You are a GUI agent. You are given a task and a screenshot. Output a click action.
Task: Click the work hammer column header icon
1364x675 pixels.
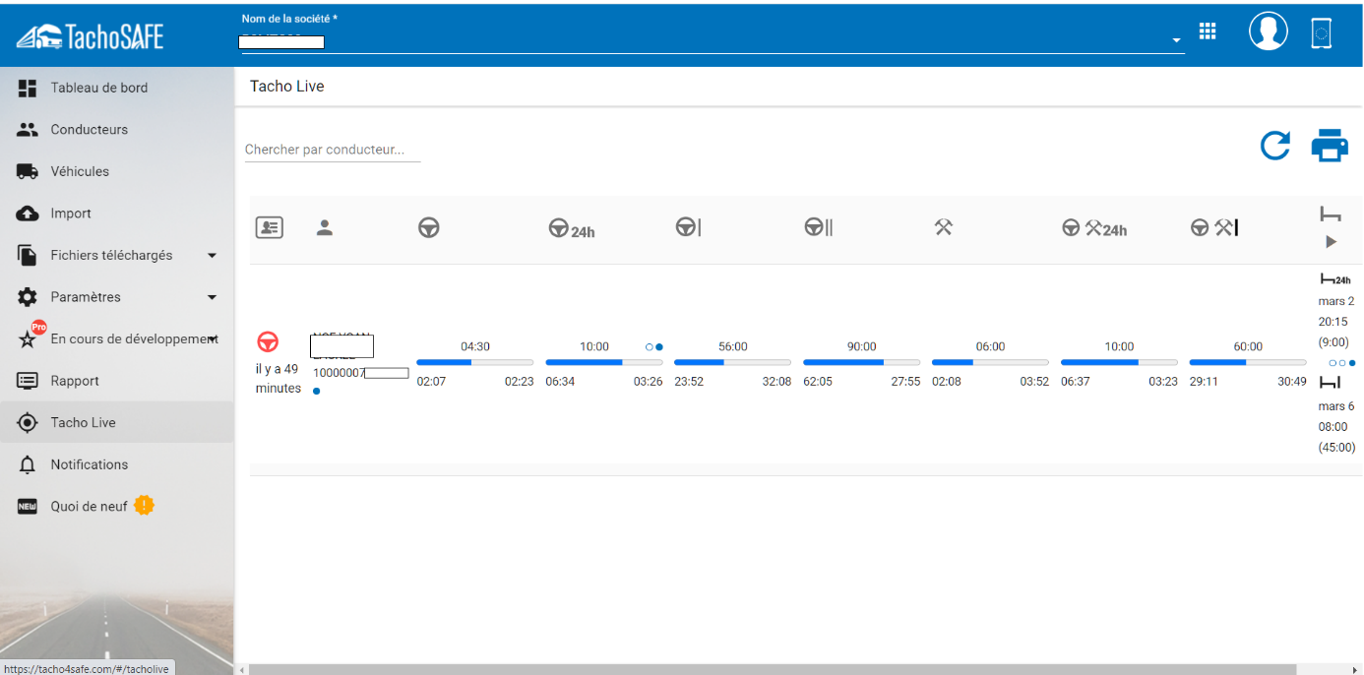[x=943, y=228]
